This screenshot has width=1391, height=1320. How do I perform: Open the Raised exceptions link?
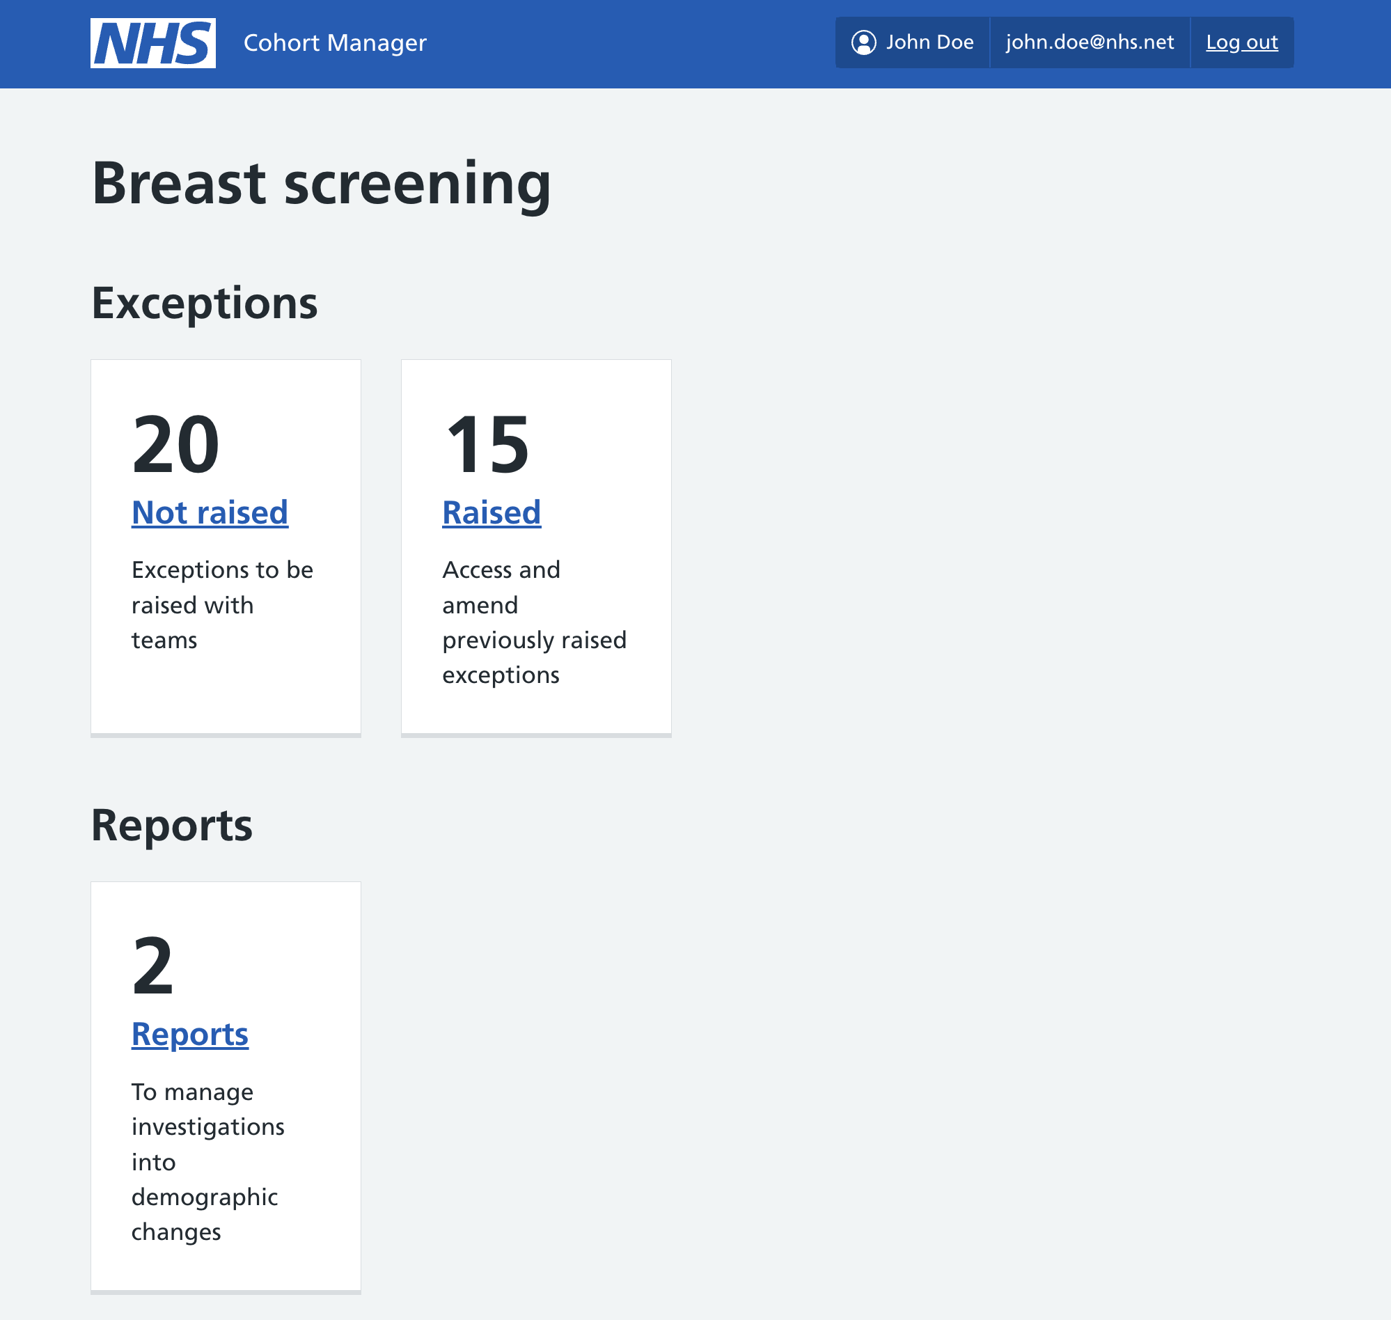(492, 512)
